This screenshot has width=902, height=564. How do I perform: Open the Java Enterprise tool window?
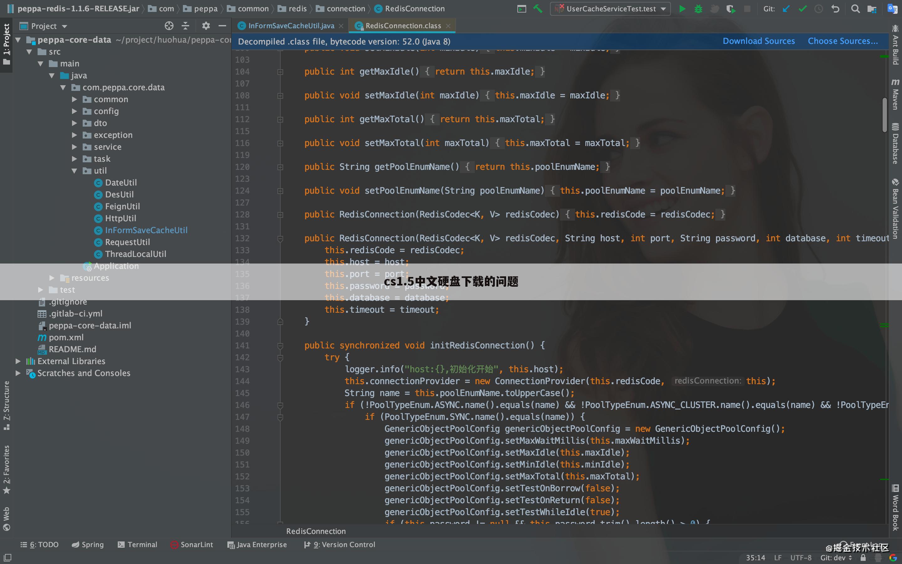(257, 545)
